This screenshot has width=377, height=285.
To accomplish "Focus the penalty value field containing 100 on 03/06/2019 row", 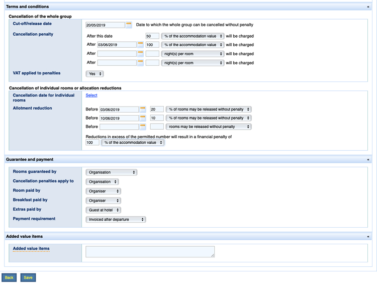I will coord(152,45).
